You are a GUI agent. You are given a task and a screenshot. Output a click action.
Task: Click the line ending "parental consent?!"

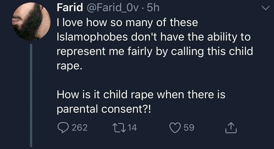(104, 109)
